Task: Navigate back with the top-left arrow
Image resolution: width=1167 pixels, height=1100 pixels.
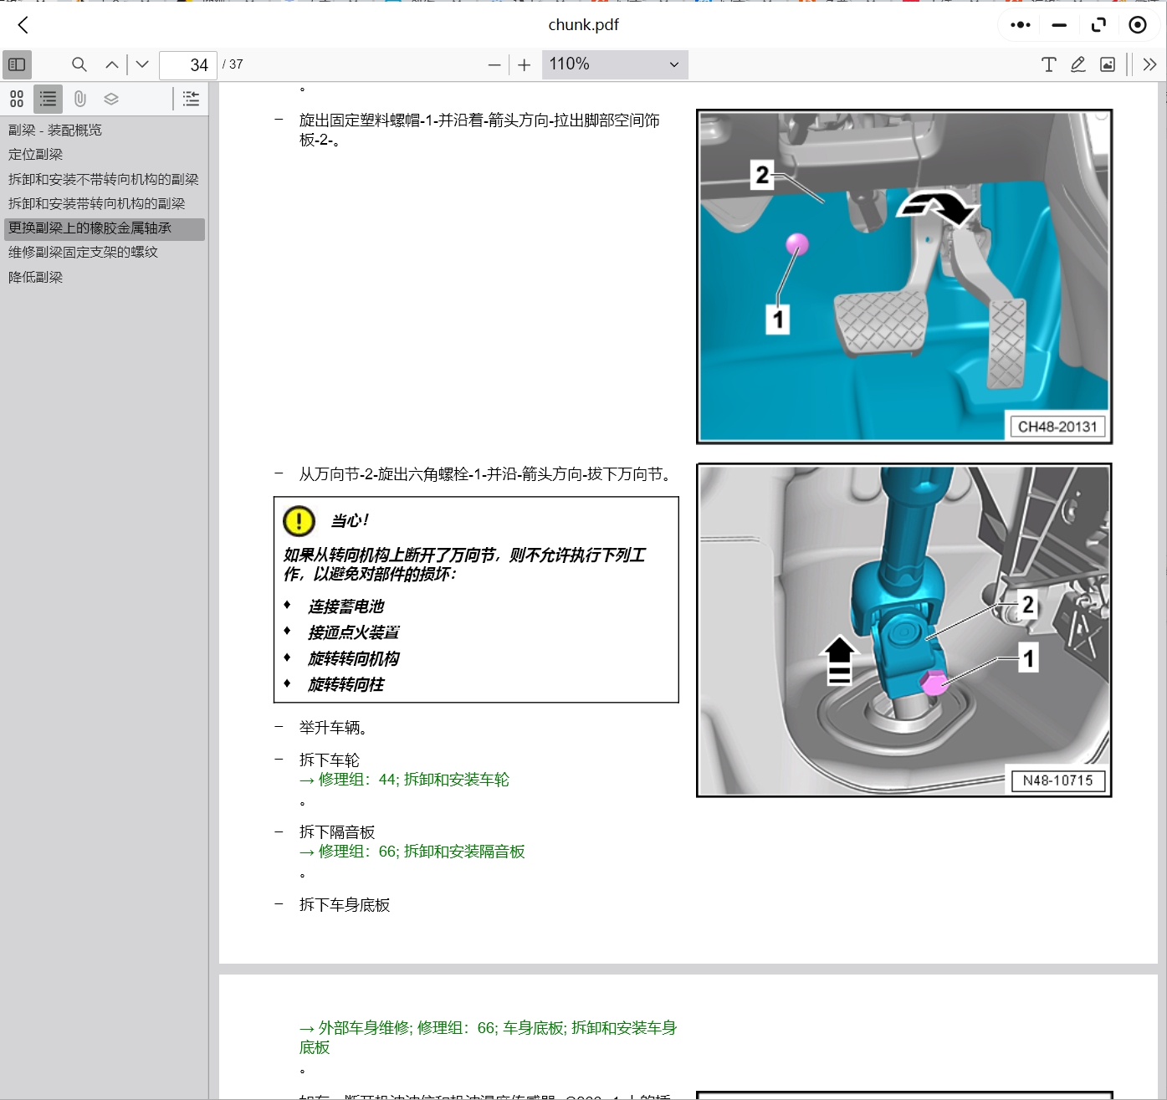Action: pyautogui.click(x=23, y=25)
